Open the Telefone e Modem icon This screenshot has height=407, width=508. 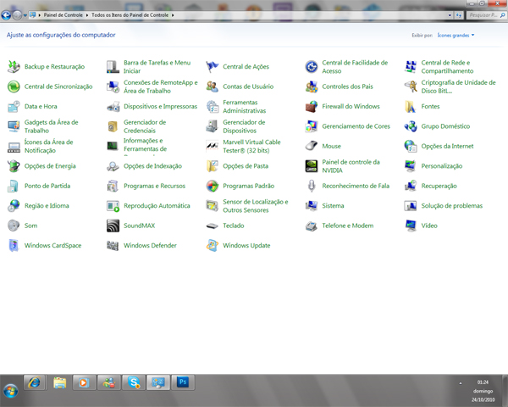312,226
